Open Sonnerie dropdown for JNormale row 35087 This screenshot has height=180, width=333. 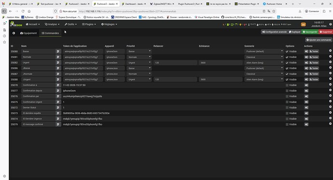pyautogui.click(x=264, y=74)
